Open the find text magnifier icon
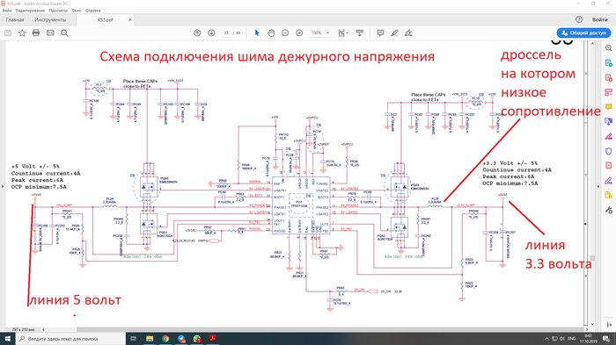The height and width of the screenshot is (345, 616). click(x=64, y=33)
